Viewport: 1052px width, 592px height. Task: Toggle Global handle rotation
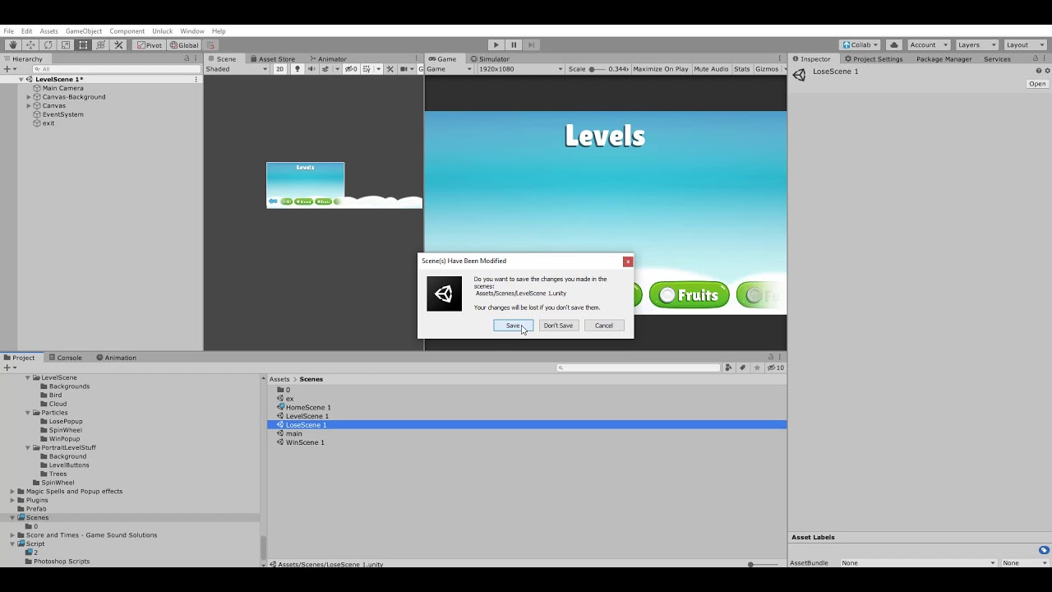pyautogui.click(x=184, y=45)
